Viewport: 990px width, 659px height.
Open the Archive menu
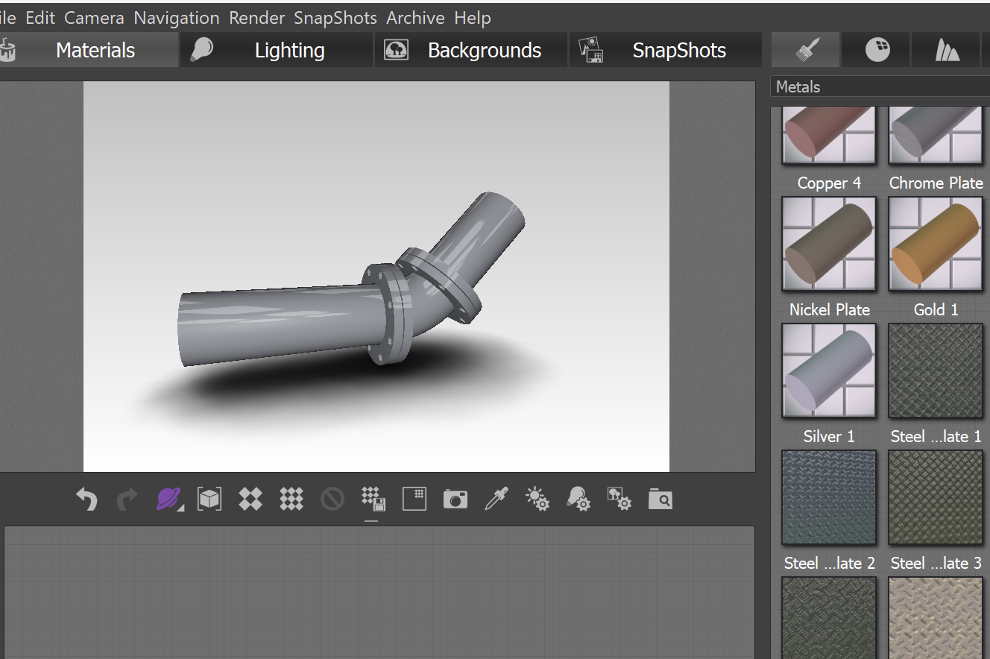(415, 18)
